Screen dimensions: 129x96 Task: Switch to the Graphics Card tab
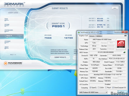coord(83,36)
